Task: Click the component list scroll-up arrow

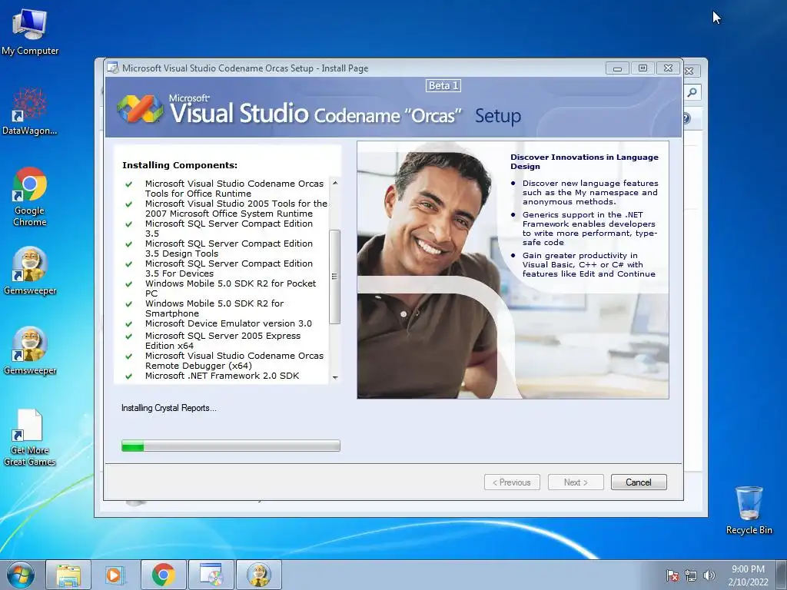Action: (335, 183)
